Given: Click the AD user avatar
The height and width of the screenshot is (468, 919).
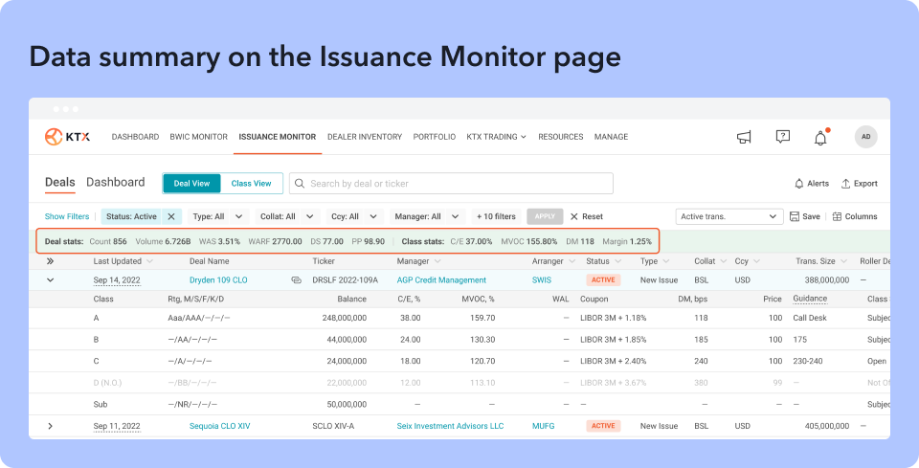Looking at the screenshot, I should click(x=865, y=137).
